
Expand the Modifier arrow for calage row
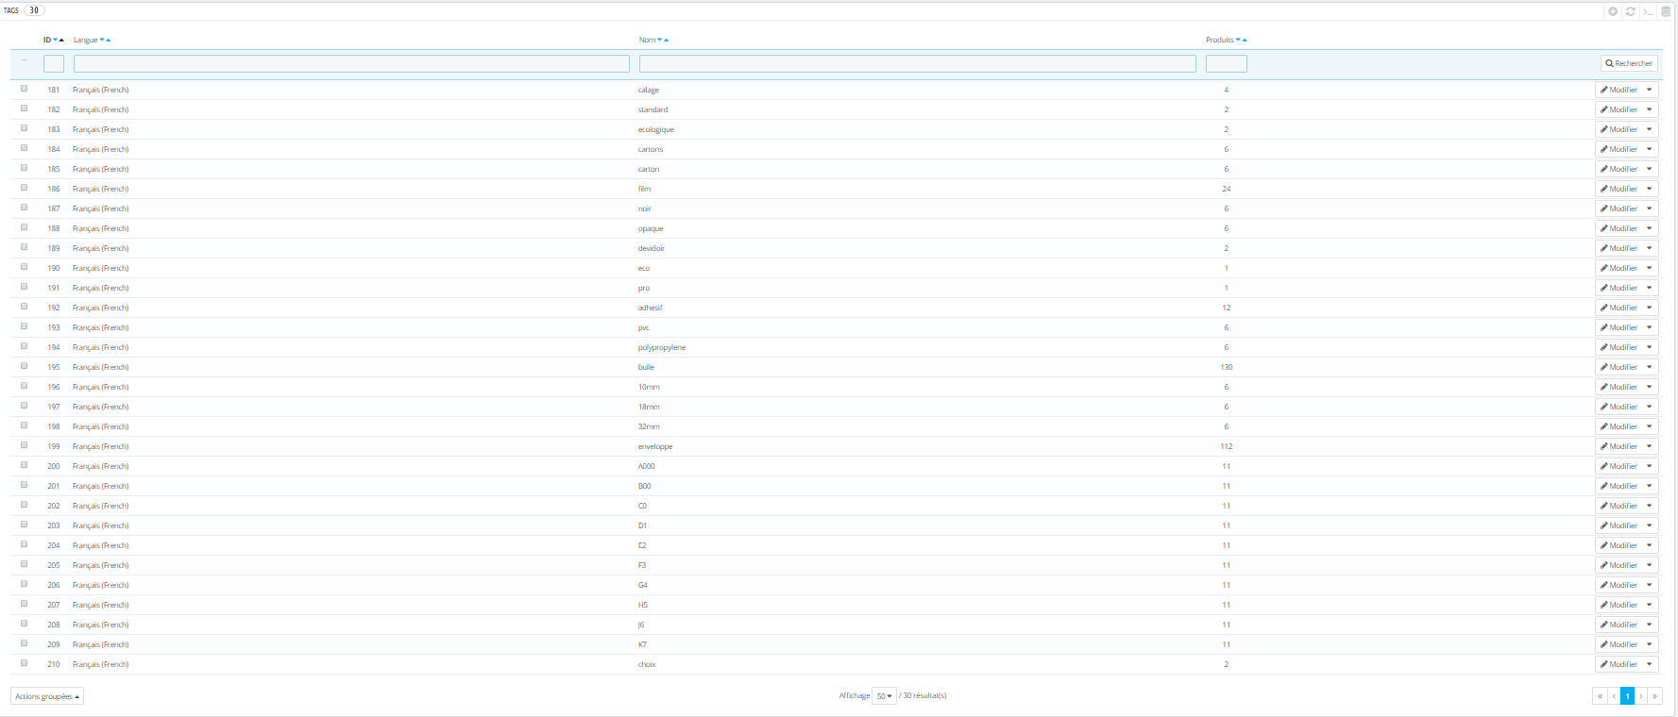(x=1650, y=90)
